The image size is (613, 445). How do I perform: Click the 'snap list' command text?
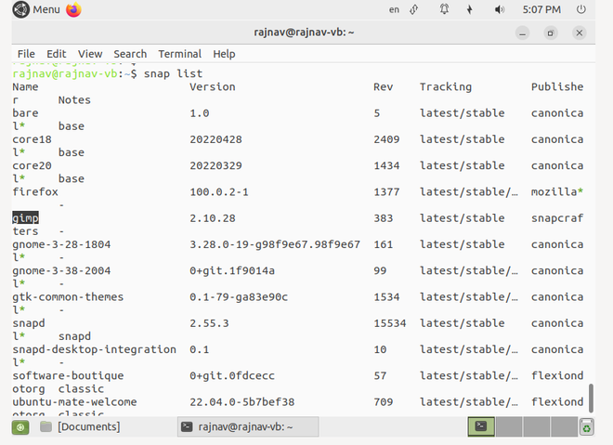(x=173, y=73)
